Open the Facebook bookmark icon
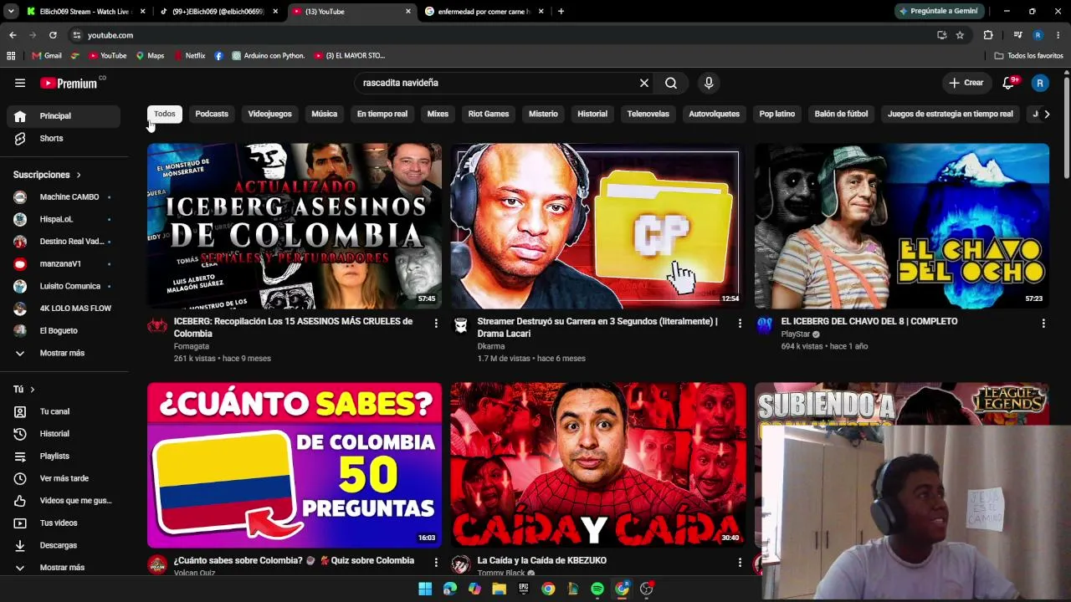This screenshot has width=1071, height=602. [218, 56]
